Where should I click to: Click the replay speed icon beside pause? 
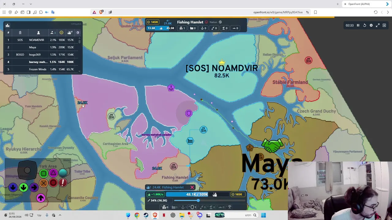[x=364, y=25]
